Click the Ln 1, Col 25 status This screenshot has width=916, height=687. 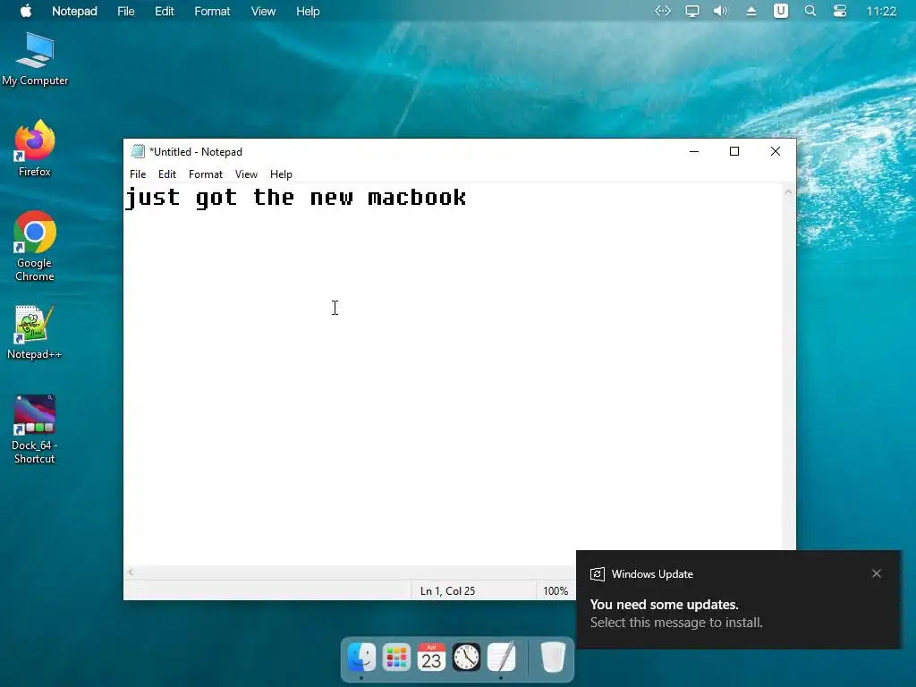pos(447,591)
